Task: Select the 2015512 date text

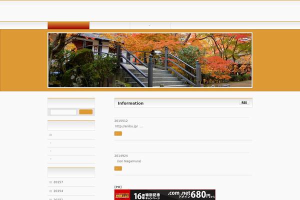Action: (121, 121)
